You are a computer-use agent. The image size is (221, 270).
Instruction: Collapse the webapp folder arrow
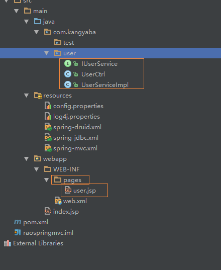pos(26,159)
